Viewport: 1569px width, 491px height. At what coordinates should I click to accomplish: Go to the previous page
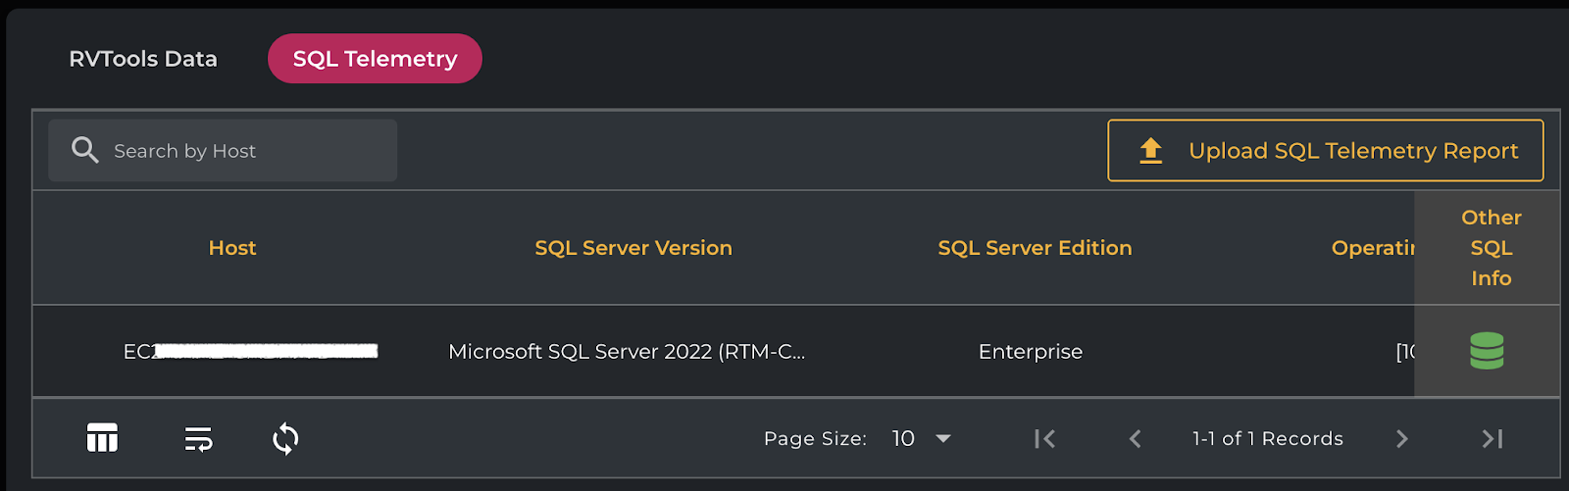point(1136,438)
